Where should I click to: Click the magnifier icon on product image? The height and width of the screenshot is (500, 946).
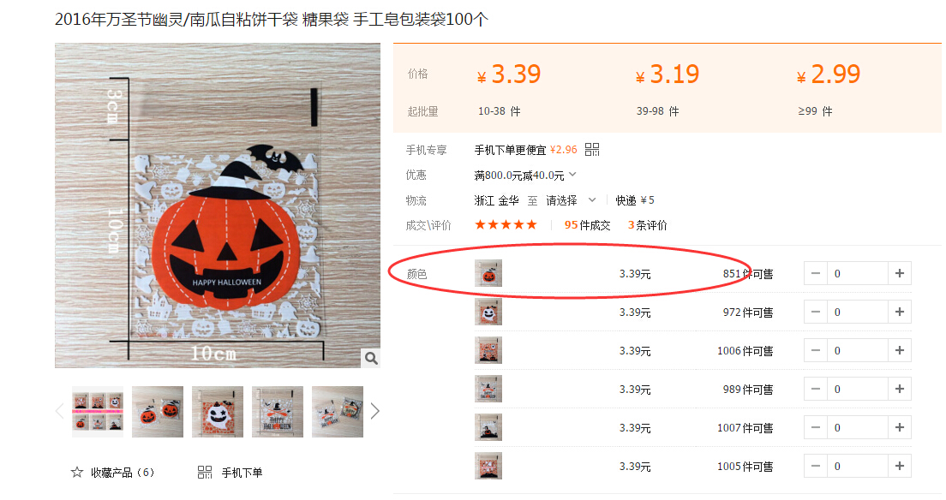[371, 358]
